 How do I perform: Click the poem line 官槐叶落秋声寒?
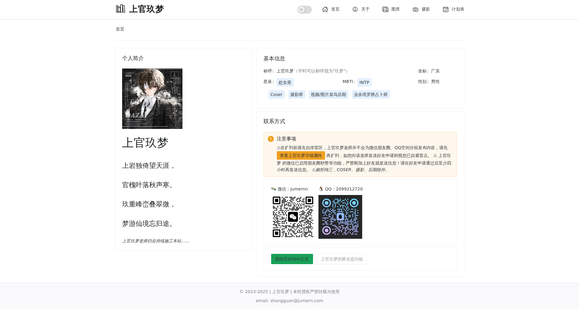click(149, 185)
